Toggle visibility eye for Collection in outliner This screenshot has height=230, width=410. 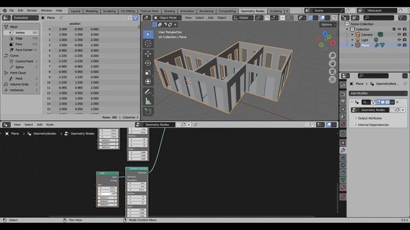pos(399,29)
